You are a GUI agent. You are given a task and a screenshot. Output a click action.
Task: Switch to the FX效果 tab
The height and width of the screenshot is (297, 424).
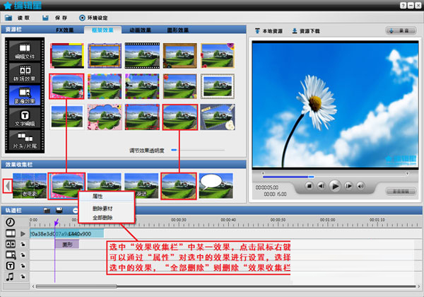point(65,30)
